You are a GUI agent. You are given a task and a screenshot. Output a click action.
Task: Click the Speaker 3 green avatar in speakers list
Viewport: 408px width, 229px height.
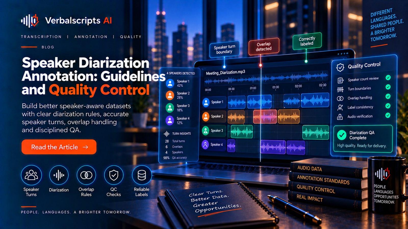170,108
